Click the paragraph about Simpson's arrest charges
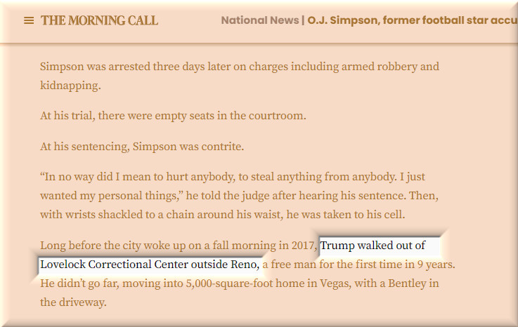Image resolution: width=518 pixels, height=327 pixels. coord(239,67)
